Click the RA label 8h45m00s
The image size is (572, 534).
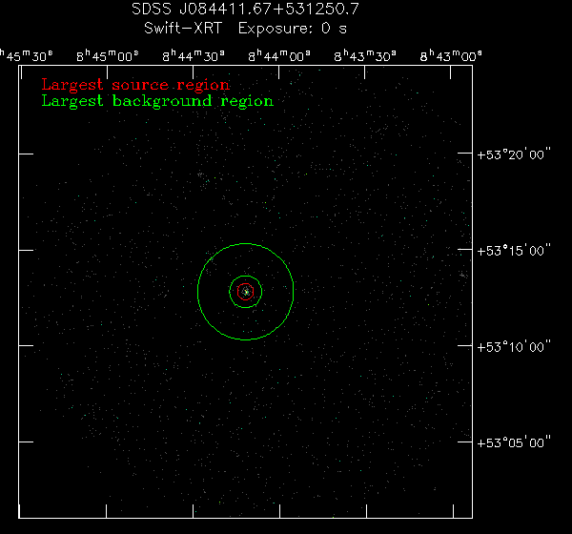[x=108, y=56]
